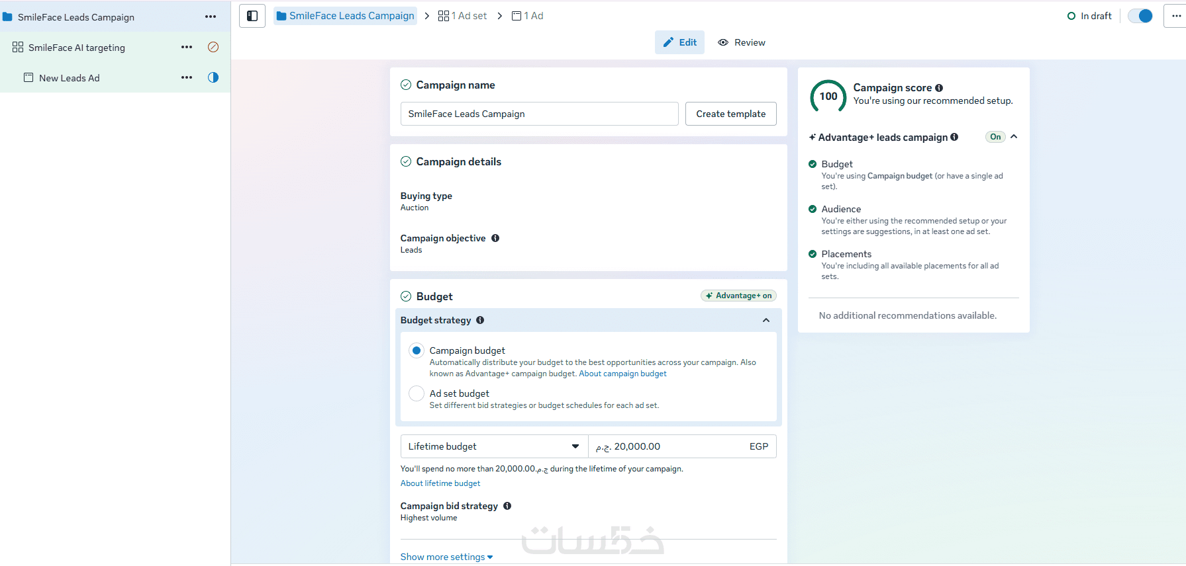
Task: Click the Campaign name checkmark icon
Action: [x=406, y=85]
